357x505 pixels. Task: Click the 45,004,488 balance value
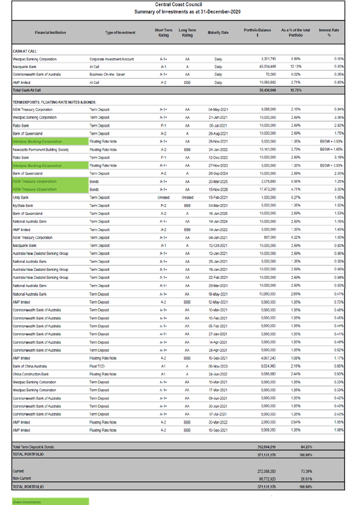[268, 67]
